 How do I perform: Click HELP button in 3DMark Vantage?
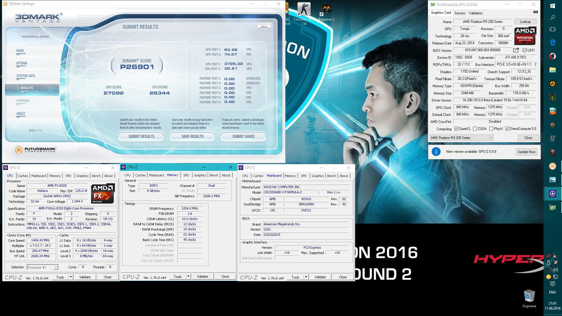pyautogui.click(x=264, y=27)
